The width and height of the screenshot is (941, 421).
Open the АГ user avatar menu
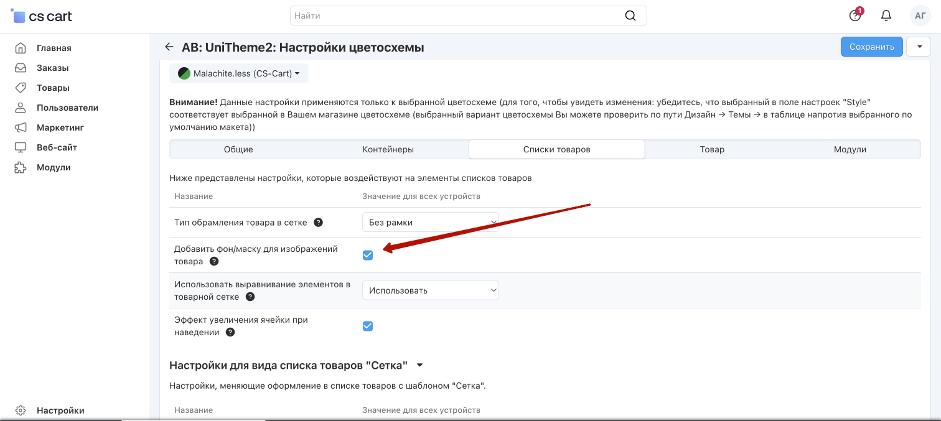click(920, 16)
